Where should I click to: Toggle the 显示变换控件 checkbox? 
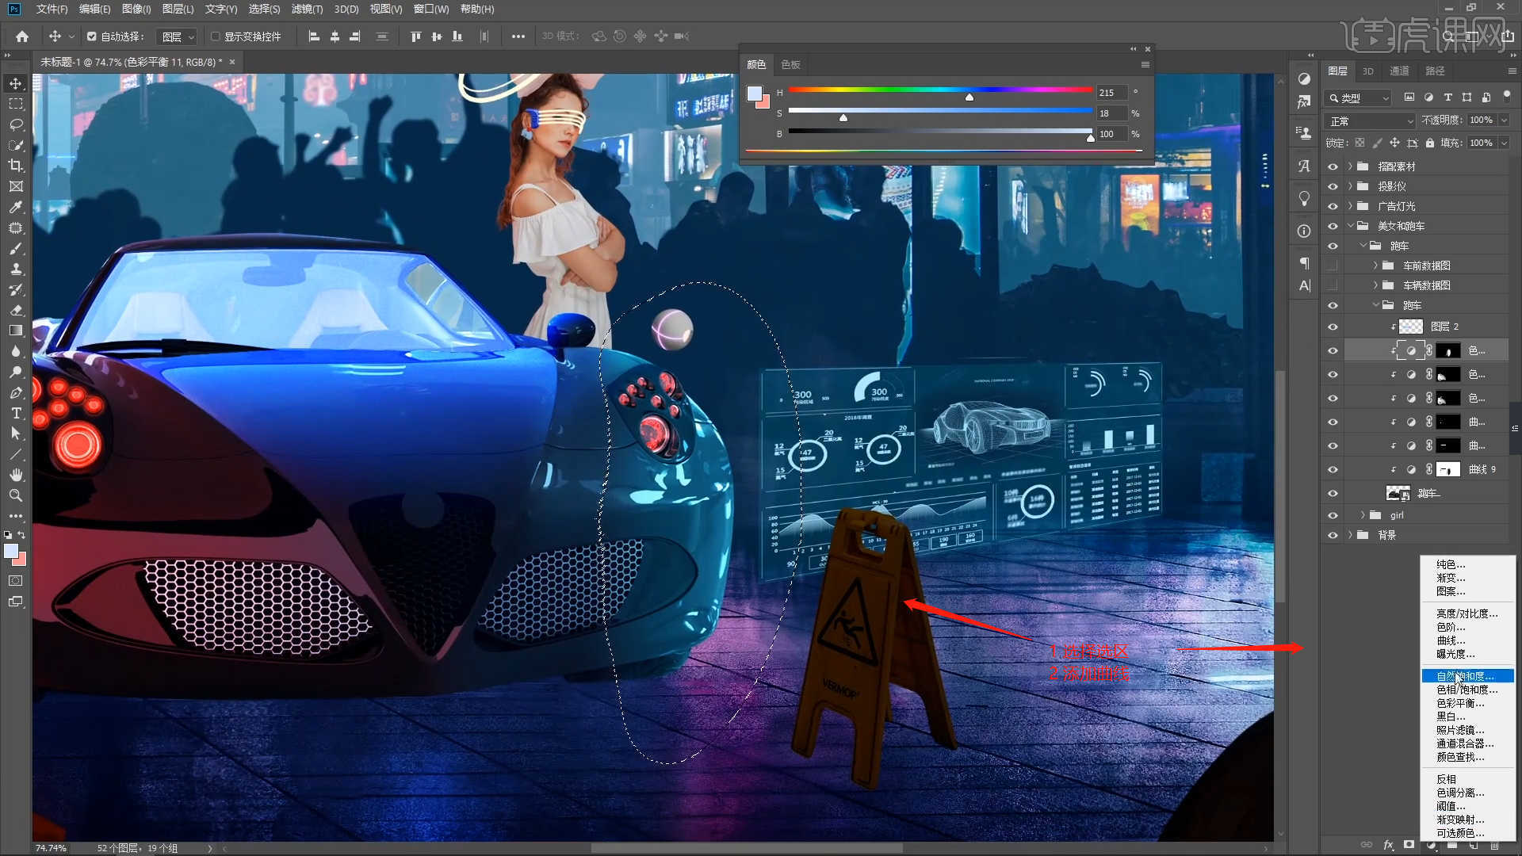215,36
